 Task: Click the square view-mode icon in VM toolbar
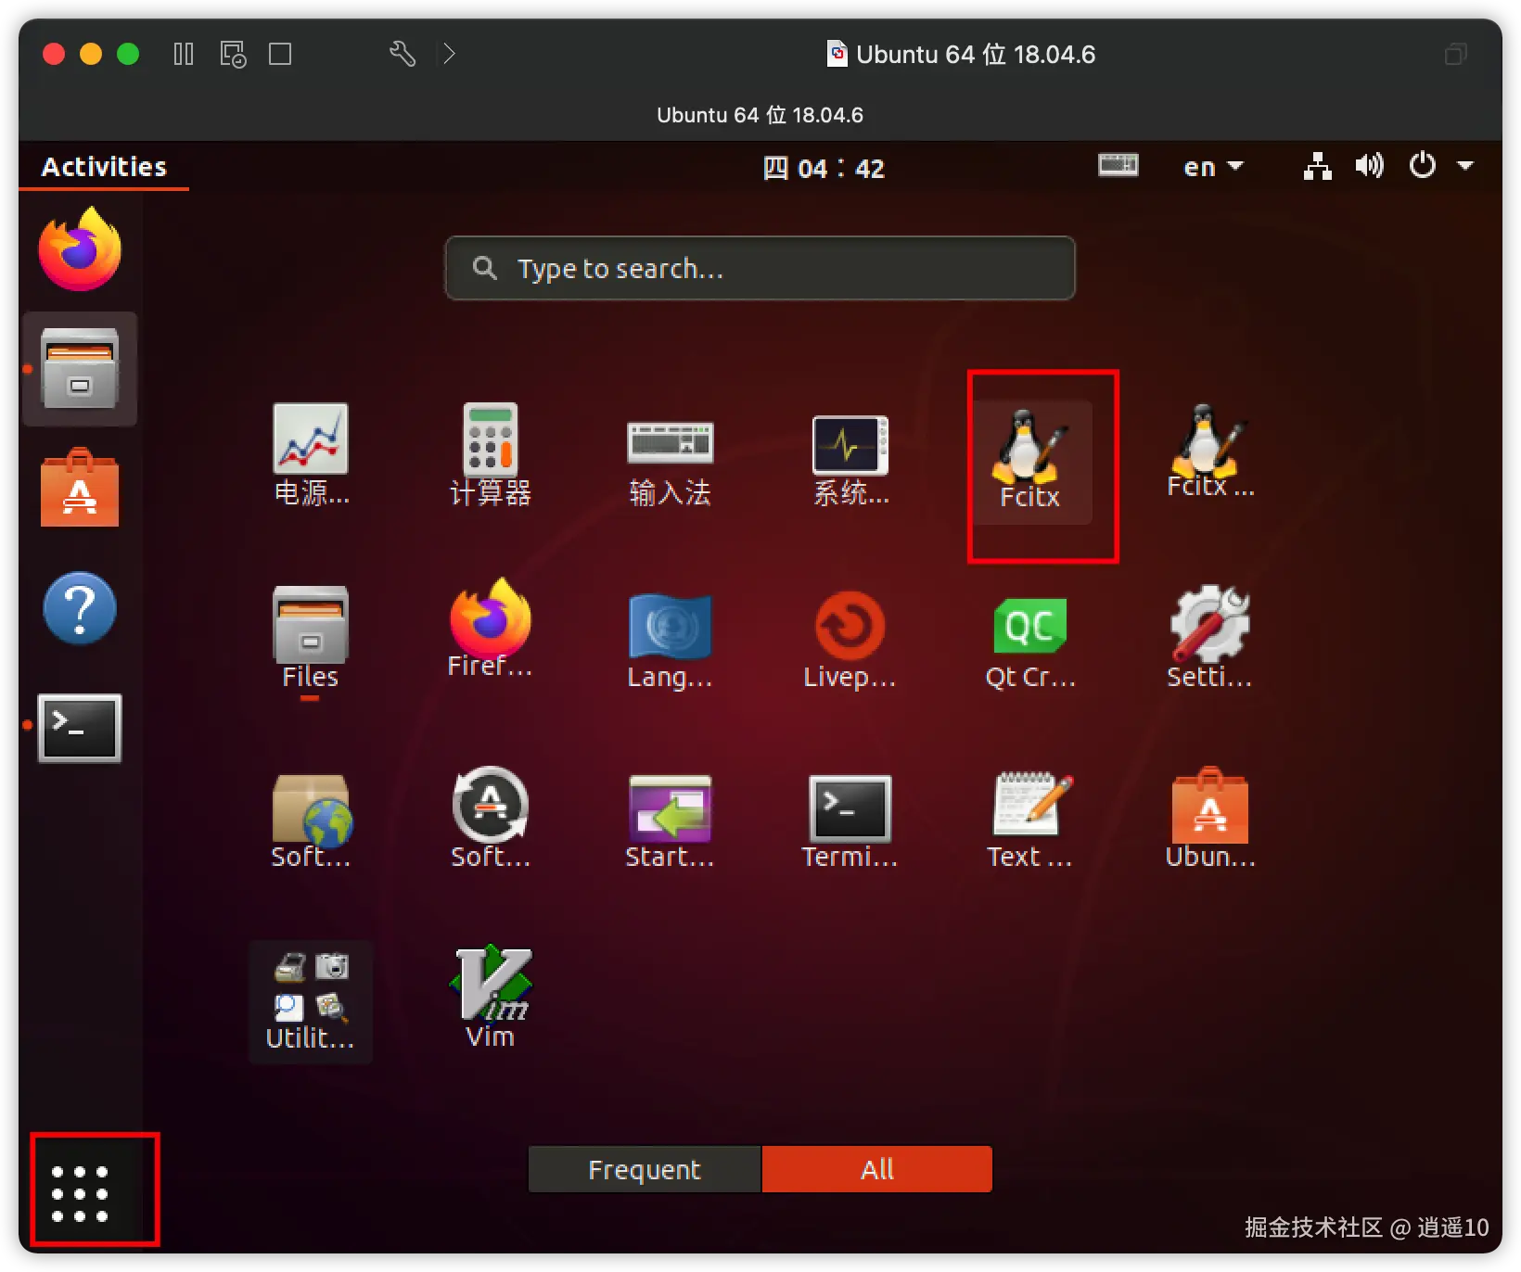coord(280,54)
